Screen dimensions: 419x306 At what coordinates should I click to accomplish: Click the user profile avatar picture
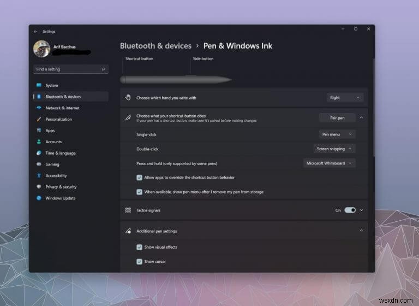(41, 49)
